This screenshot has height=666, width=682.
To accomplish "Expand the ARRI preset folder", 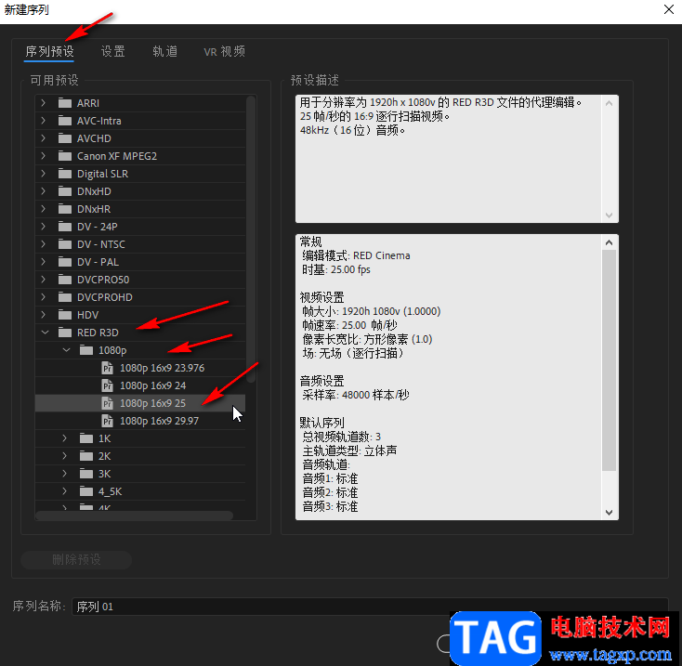I will pyautogui.click(x=43, y=103).
